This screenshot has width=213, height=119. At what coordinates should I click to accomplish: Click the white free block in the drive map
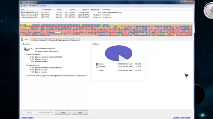(x=58, y=32)
